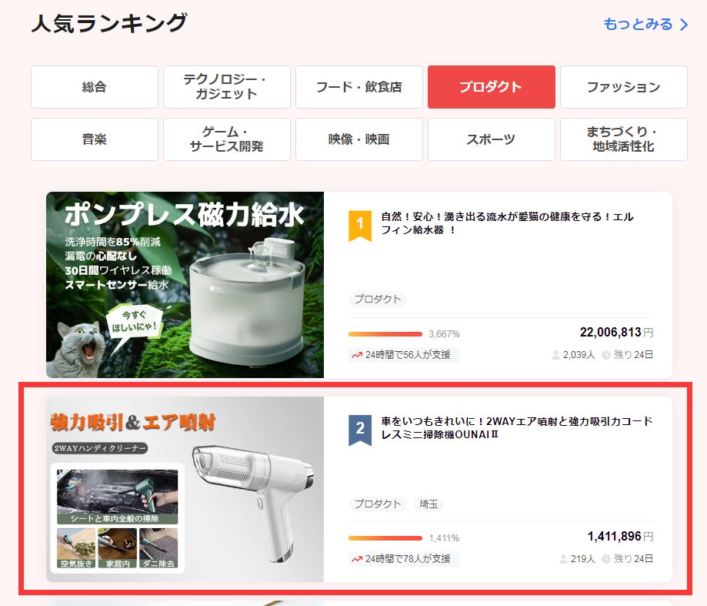The width and height of the screenshot is (707, 606).
Task: Select the フード・飲食店 tab
Action: click(359, 87)
